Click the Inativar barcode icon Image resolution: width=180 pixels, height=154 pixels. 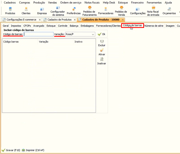(102, 59)
